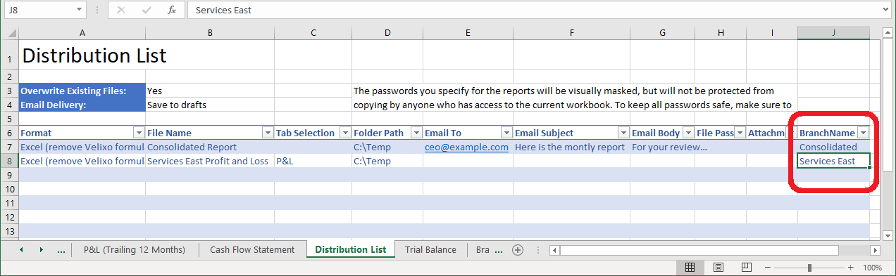Switch to Page Layout view icon
The width and height of the screenshot is (896, 276).
[718, 268]
